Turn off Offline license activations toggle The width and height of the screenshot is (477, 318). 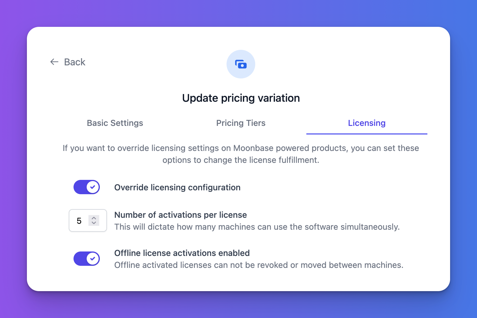[x=87, y=259]
